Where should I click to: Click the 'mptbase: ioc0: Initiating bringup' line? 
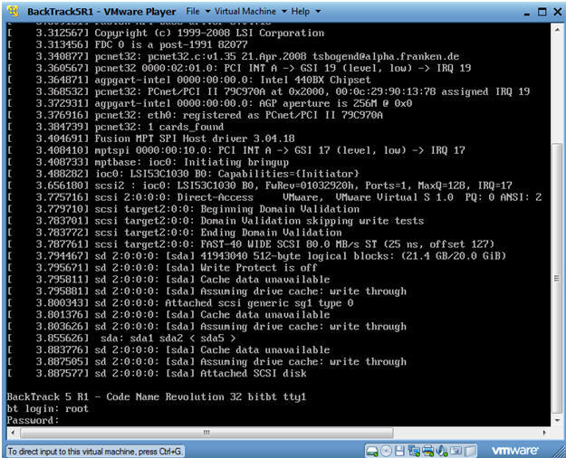pos(148,162)
